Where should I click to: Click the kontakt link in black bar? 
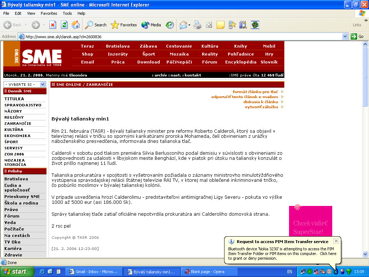click(192, 75)
